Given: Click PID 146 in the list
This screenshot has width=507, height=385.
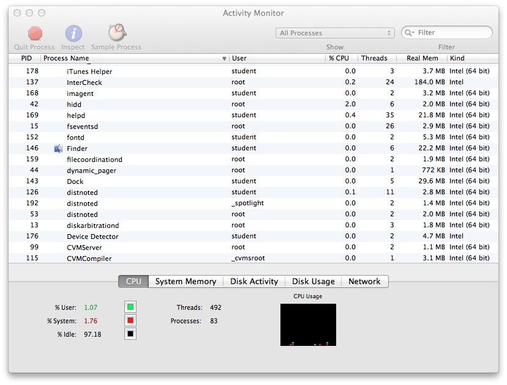Looking at the screenshot, I should [x=32, y=148].
